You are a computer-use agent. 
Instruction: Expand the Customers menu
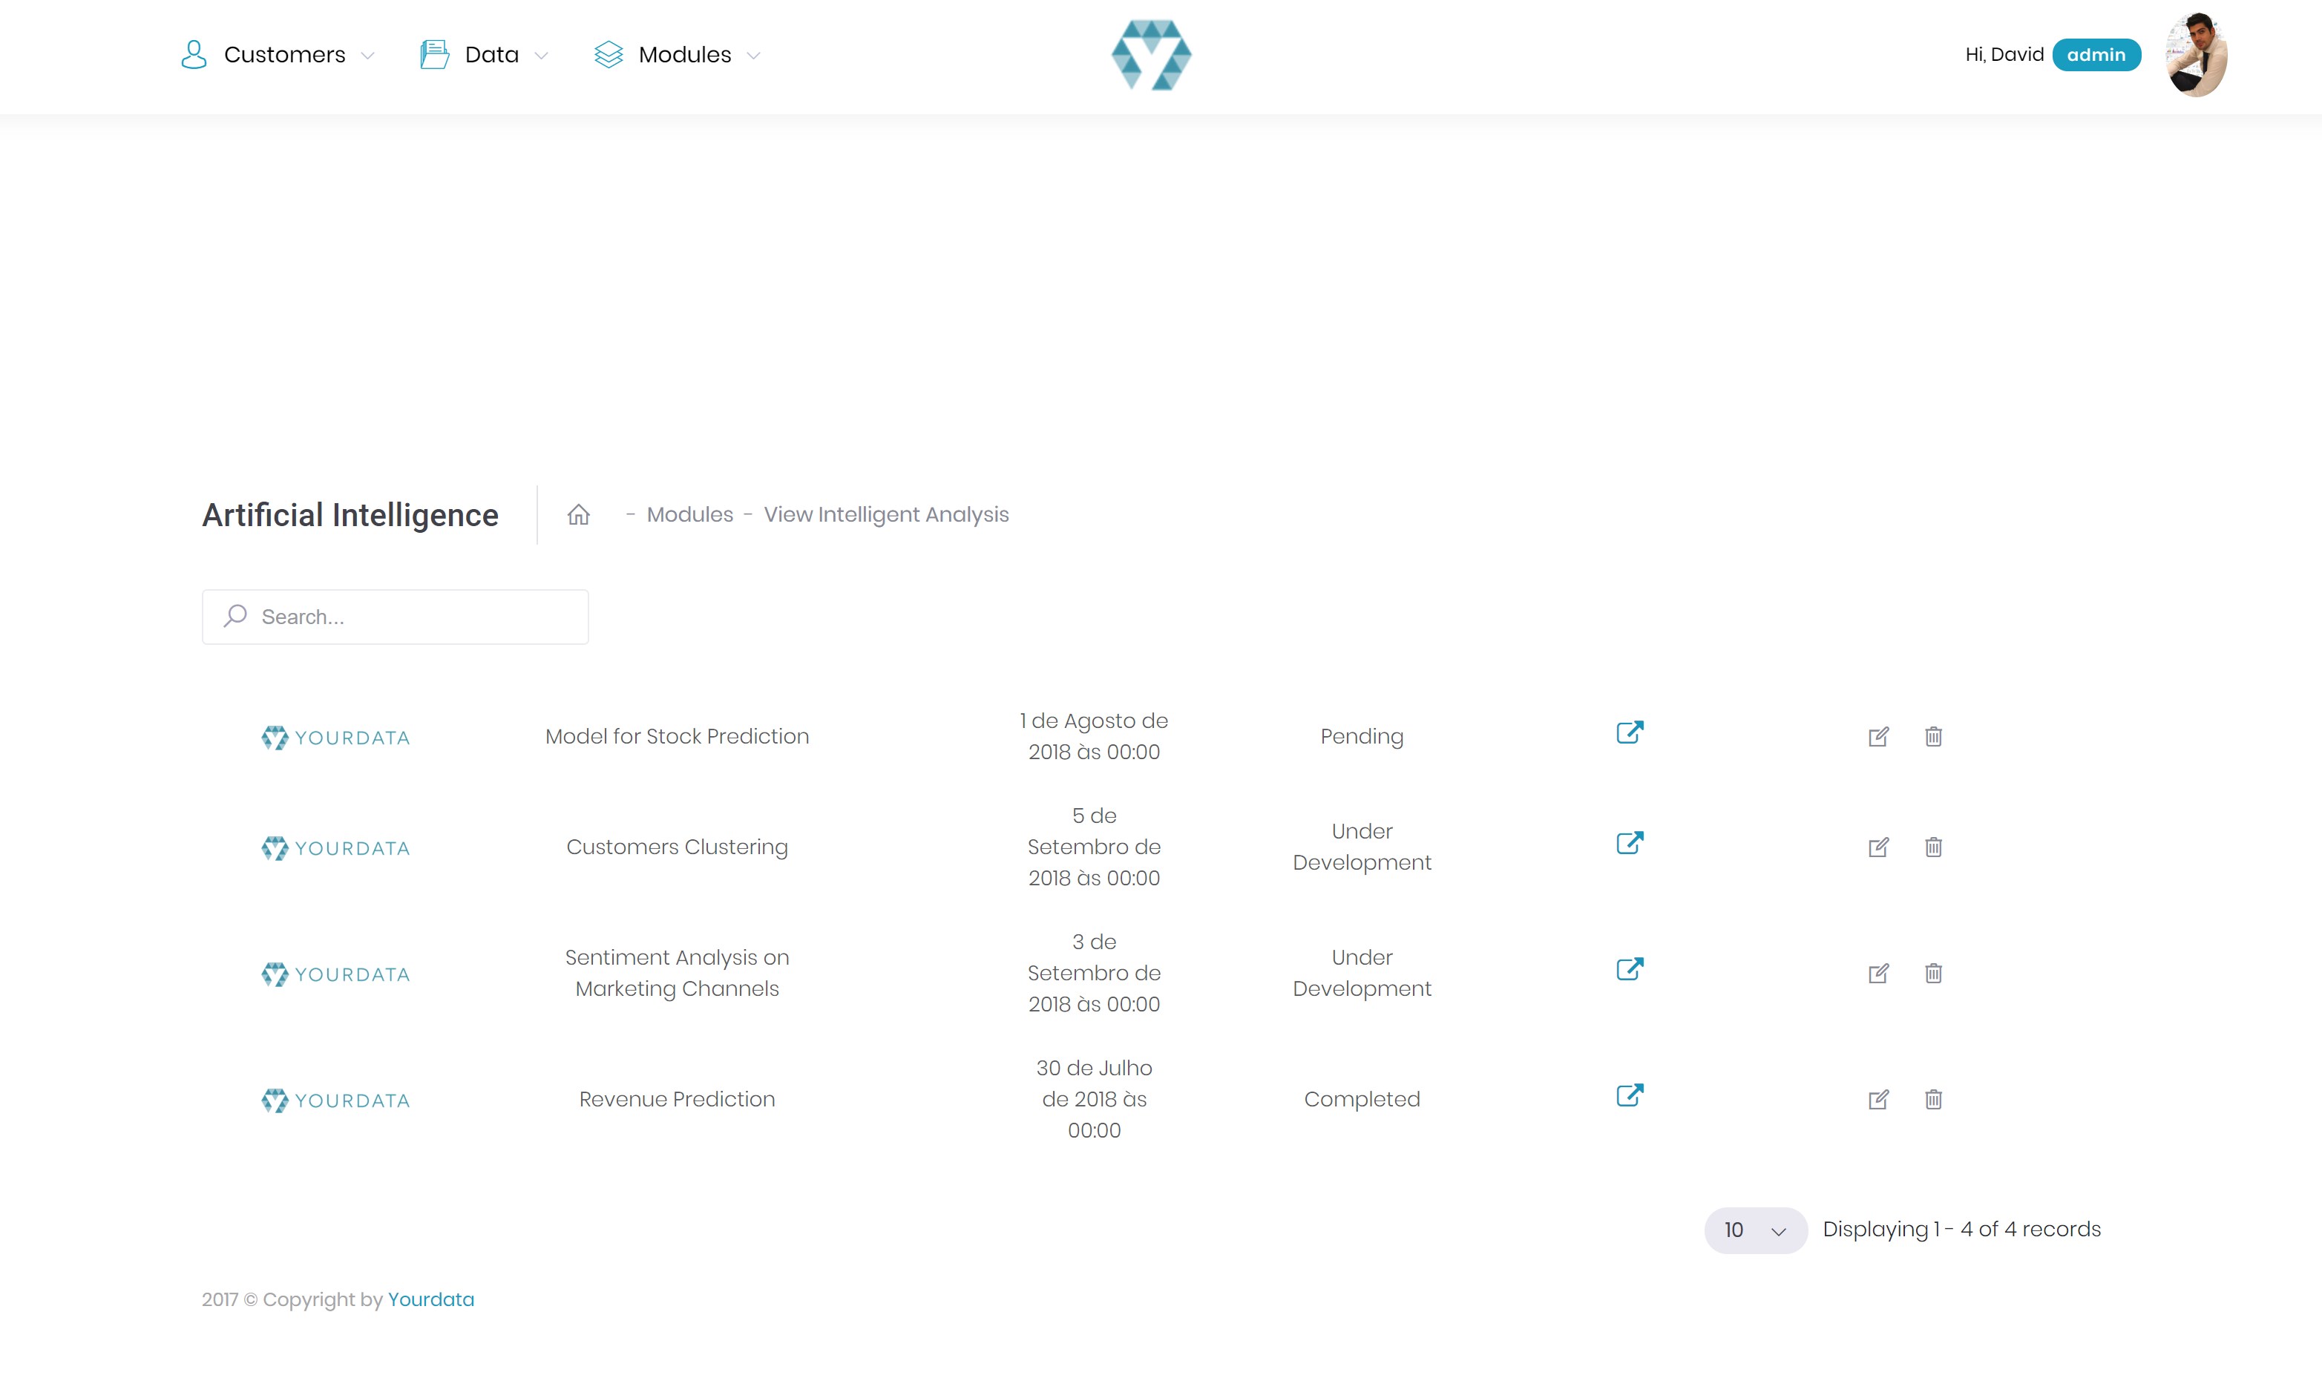coord(278,55)
